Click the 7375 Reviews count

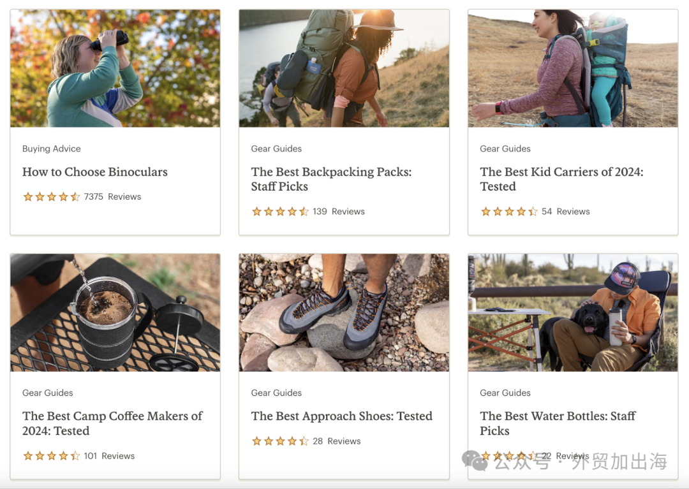click(112, 196)
